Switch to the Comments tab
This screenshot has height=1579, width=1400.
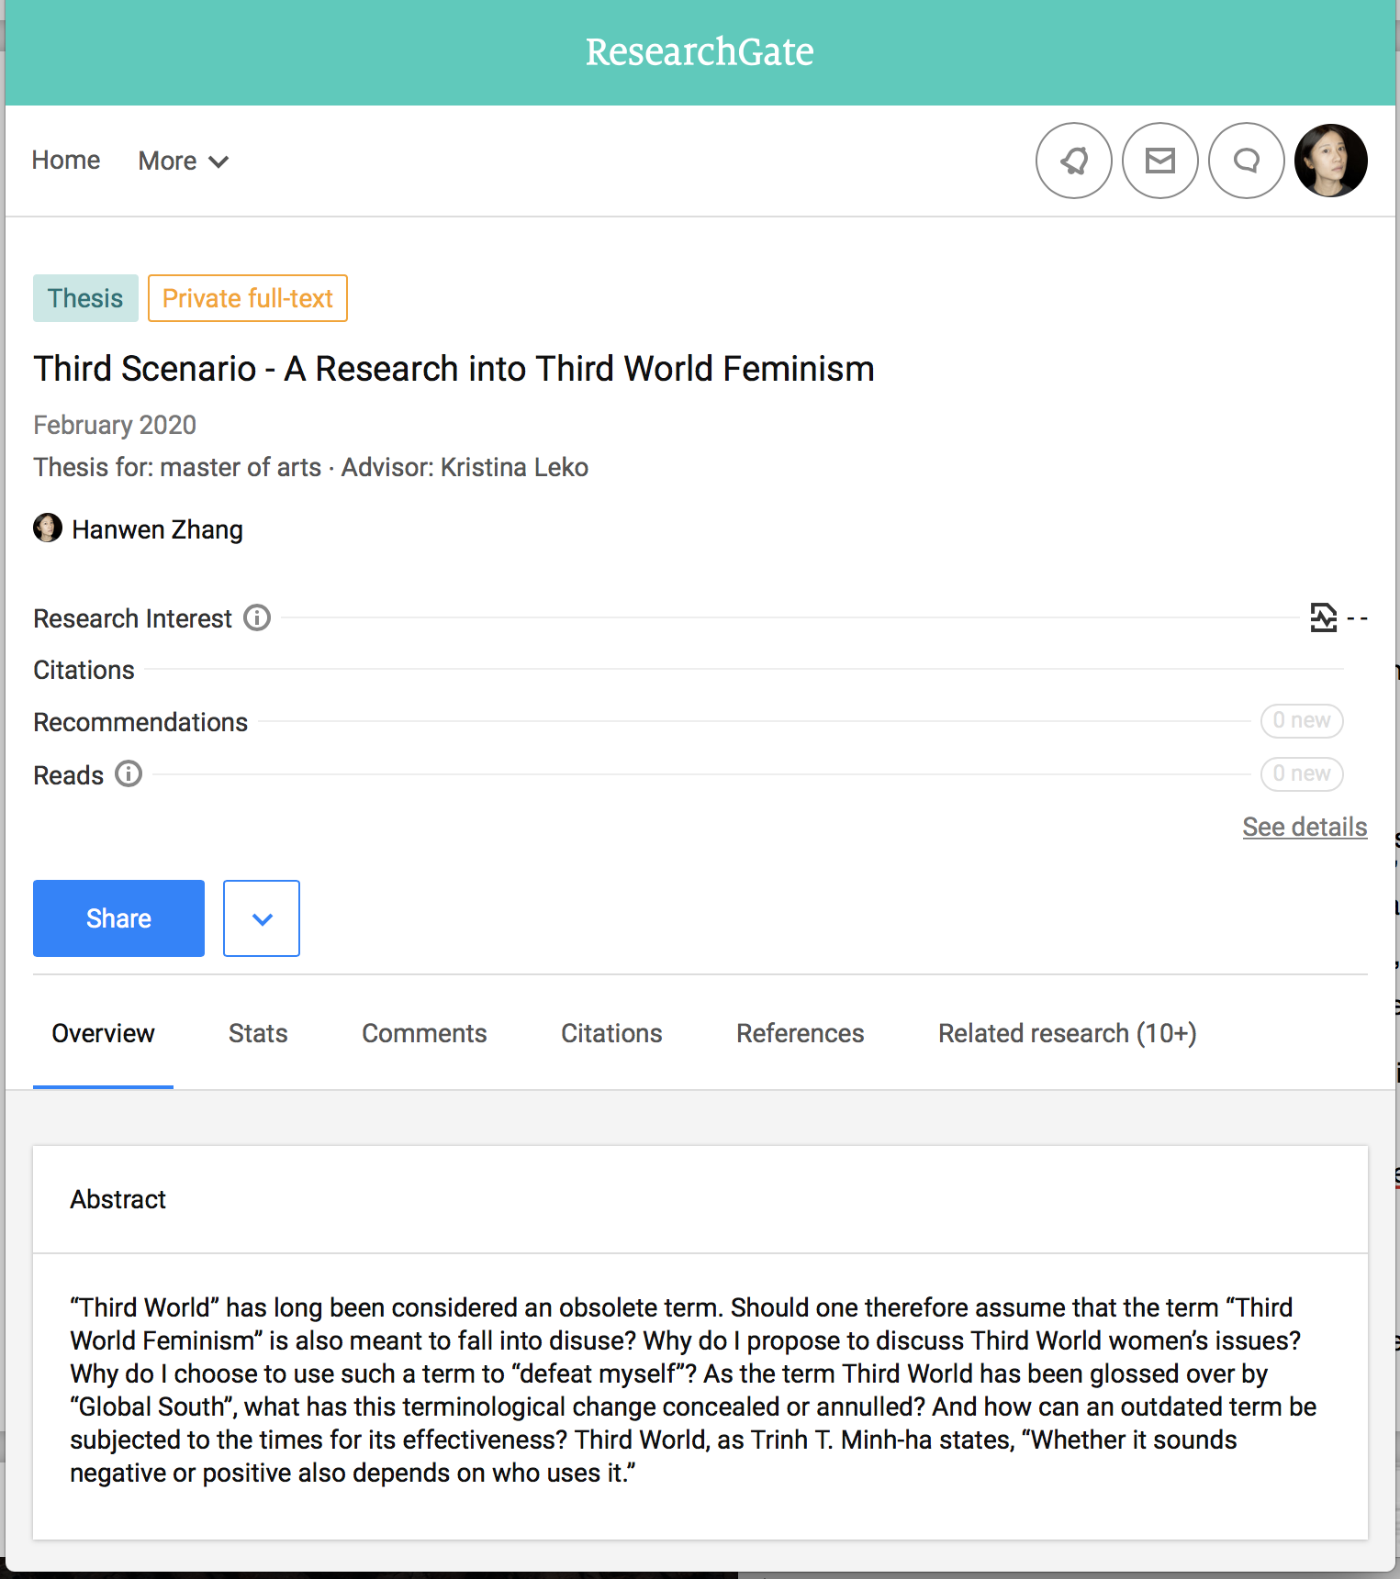pyautogui.click(x=424, y=1033)
